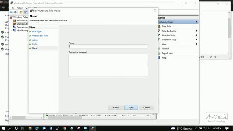
Task: Select the Name step in Steps list
Action: pyautogui.click(x=35, y=48)
